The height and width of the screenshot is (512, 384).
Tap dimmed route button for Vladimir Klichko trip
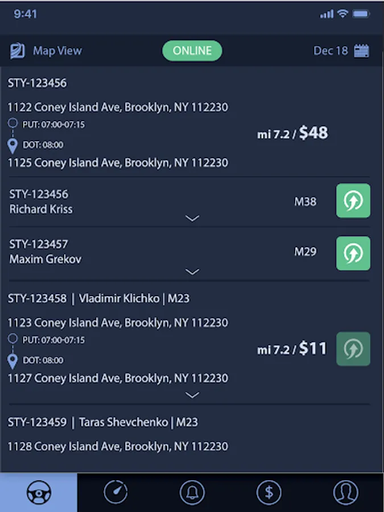coord(353,349)
